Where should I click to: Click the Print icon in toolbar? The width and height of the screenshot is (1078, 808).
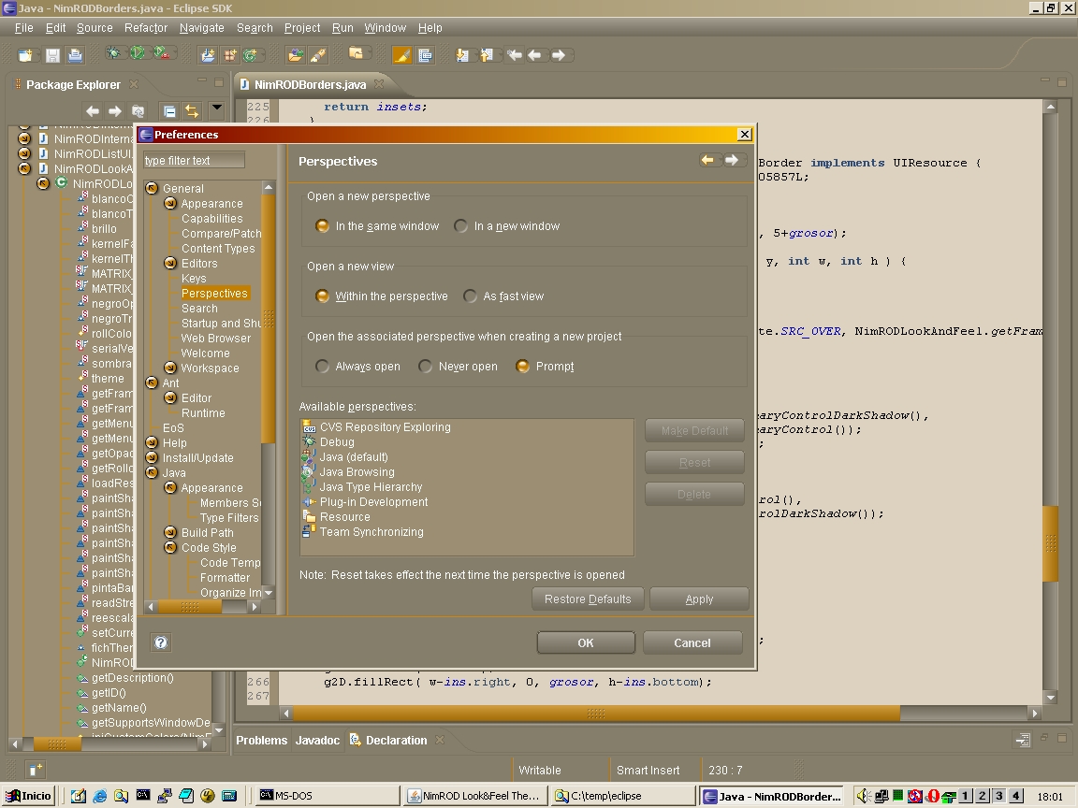tap(76, 55)
